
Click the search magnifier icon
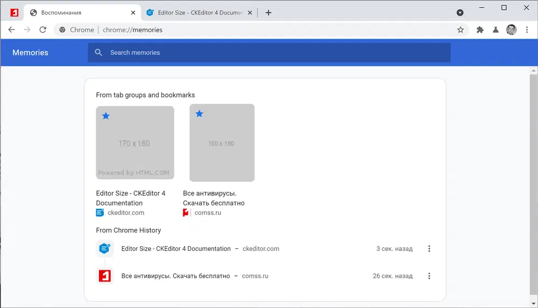click(98, 53)
